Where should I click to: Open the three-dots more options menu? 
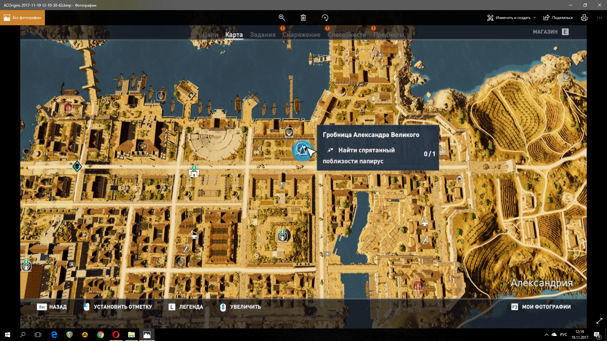(599, 18)
